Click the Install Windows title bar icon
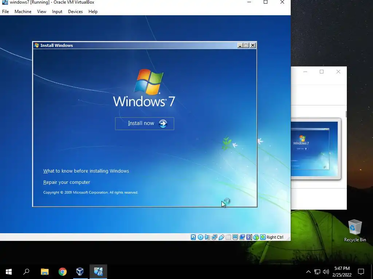373x279 pixels. point(36,45)
